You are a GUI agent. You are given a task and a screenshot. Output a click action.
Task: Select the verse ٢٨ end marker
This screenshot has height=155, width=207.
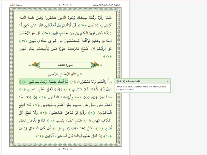click(x=46, y=33)
